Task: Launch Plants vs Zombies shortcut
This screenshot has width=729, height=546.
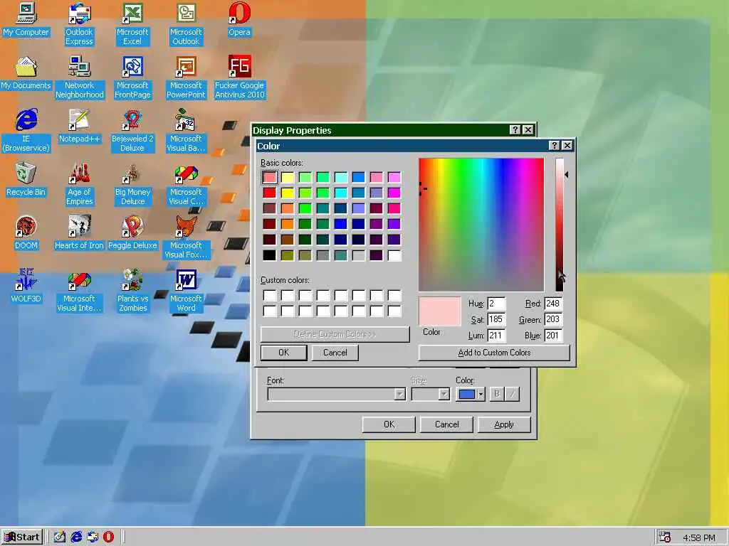Action: [x=132, y=291]
